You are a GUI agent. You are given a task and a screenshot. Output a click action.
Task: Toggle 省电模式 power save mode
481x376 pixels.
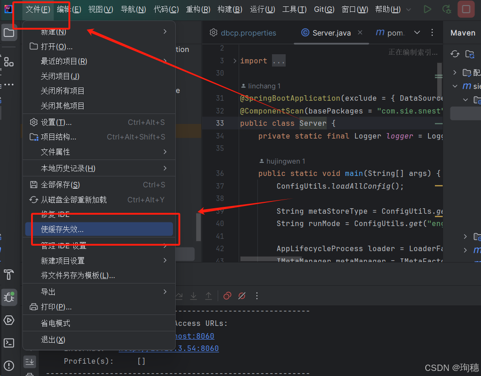tap(99, 323)
